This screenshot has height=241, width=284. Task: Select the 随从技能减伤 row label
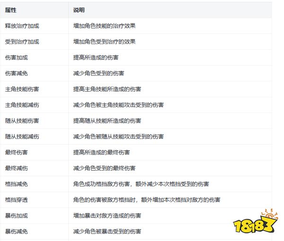22,137
